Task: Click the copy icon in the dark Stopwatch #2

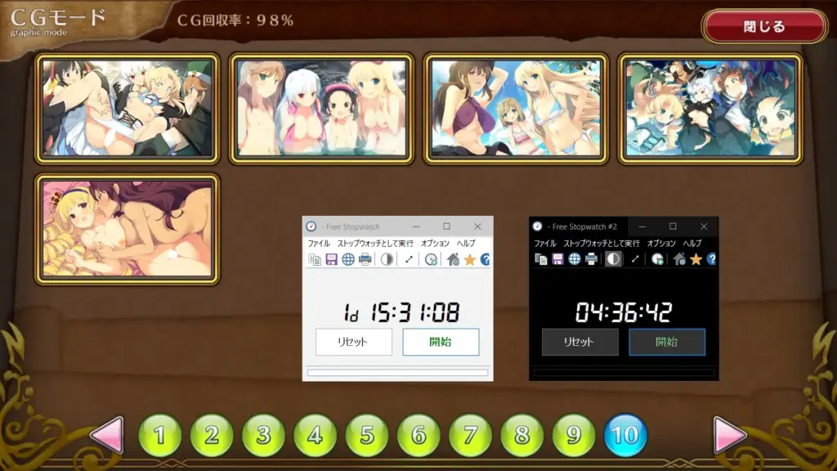Action: [540, 259]
